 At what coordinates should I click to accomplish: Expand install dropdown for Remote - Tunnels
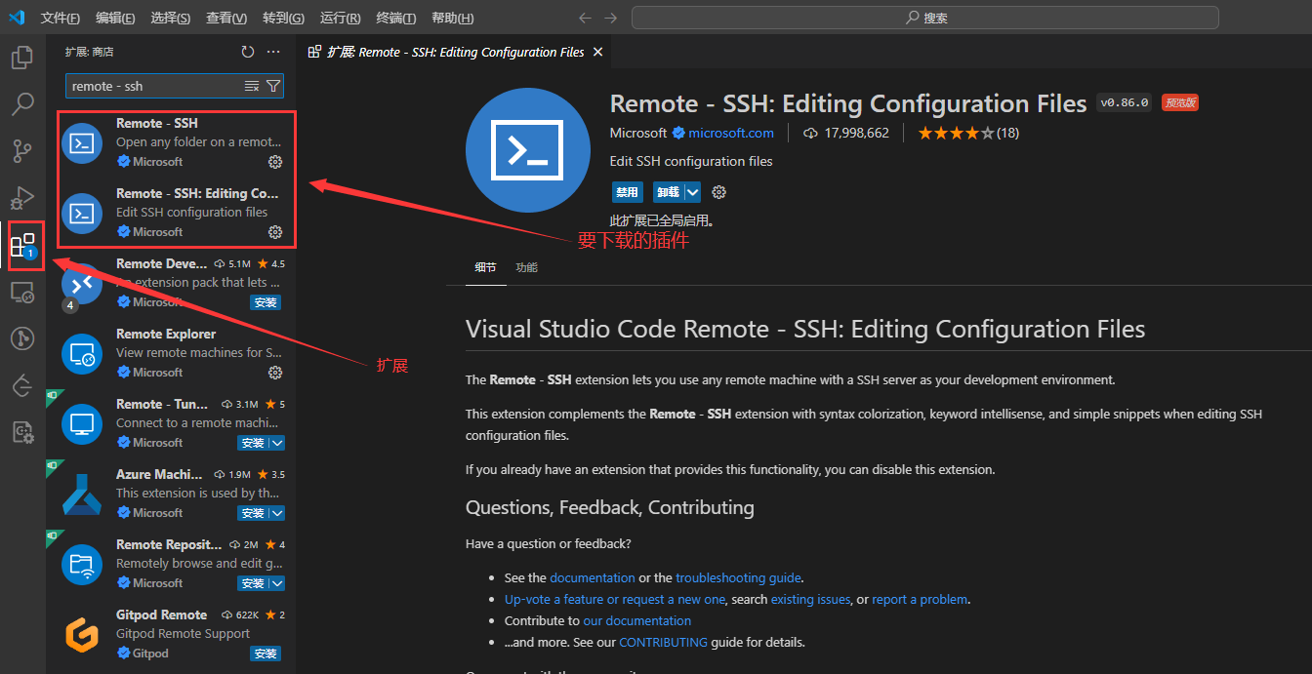click(x=277, y=443)
